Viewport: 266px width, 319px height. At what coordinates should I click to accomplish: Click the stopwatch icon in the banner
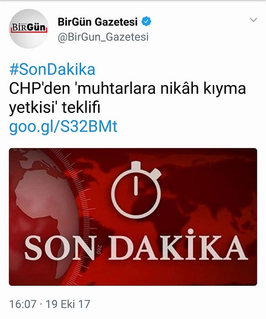tap(136, 190)
